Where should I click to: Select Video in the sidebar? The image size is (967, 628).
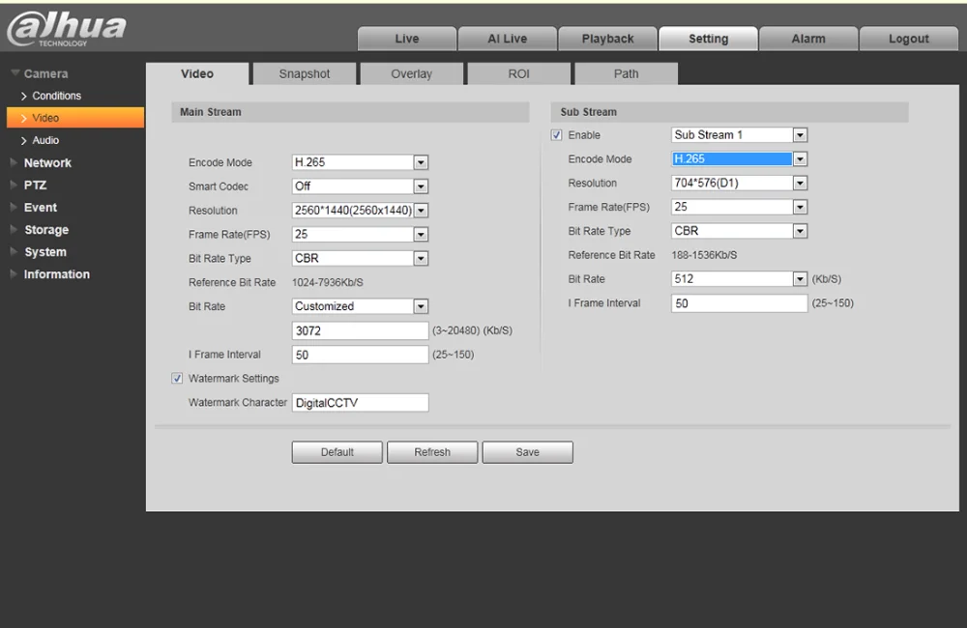tap(75, 118)
